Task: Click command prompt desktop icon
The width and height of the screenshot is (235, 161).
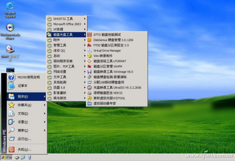Action: point(10,70)
